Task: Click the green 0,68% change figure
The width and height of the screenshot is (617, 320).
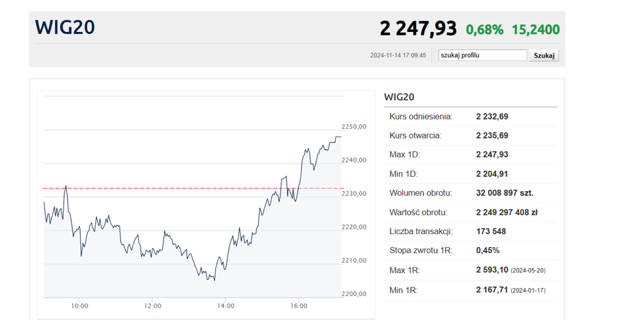Action: (485, 29)
